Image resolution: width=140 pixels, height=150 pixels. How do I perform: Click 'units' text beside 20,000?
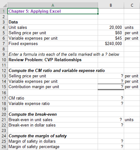point(129,28)
